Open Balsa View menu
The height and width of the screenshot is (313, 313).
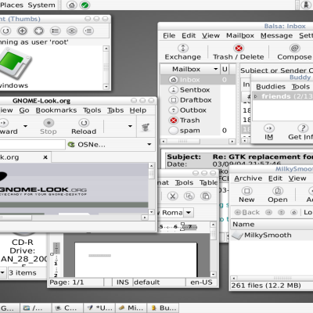tap(210, 35)
